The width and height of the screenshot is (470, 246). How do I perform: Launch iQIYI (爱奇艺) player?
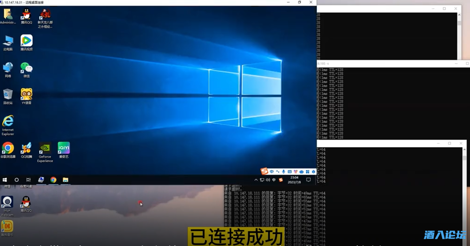click(64, 148)
